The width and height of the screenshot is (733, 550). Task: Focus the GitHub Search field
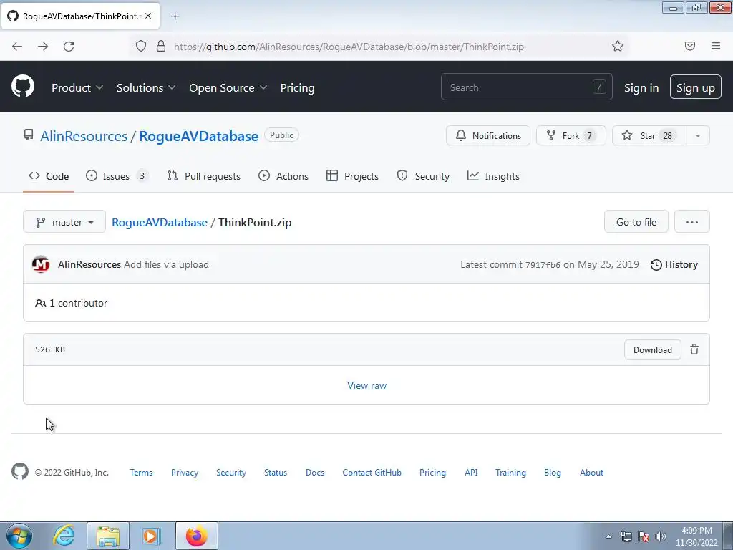point(526,87)
